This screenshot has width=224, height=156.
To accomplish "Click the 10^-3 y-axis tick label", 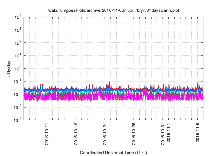I will (x=17, y=107).
